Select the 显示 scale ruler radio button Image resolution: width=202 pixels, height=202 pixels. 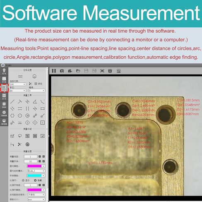[23, 180]
